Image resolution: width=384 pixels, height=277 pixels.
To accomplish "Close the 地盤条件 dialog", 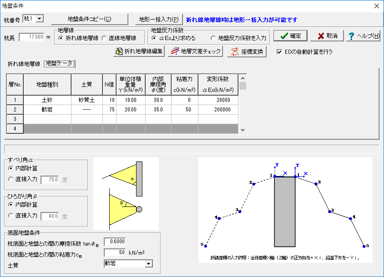I will tap(377, 6).
